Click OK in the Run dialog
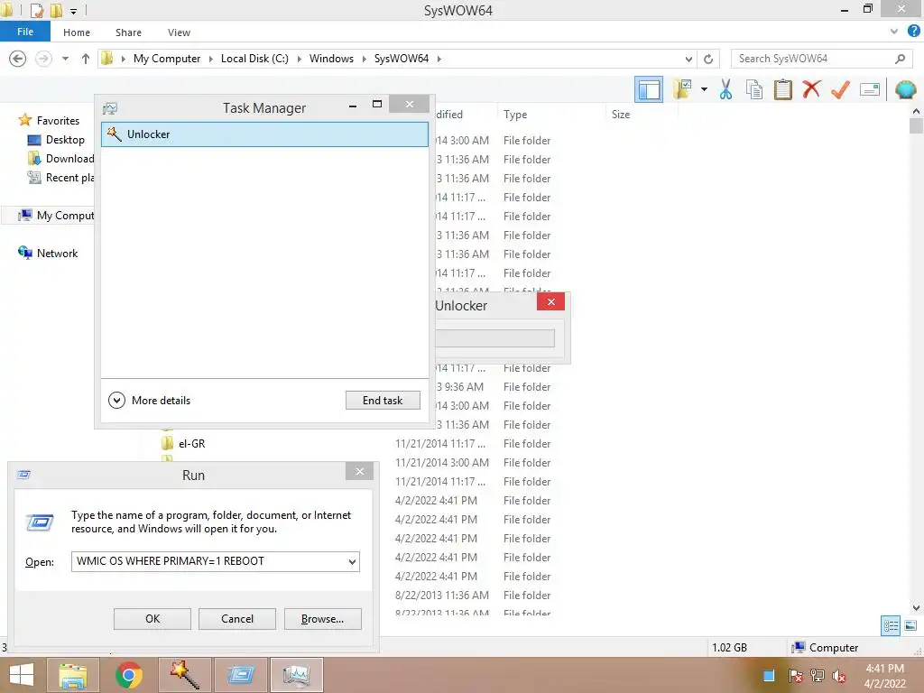Viewport: 924px width, 693px height. point(152,619)
